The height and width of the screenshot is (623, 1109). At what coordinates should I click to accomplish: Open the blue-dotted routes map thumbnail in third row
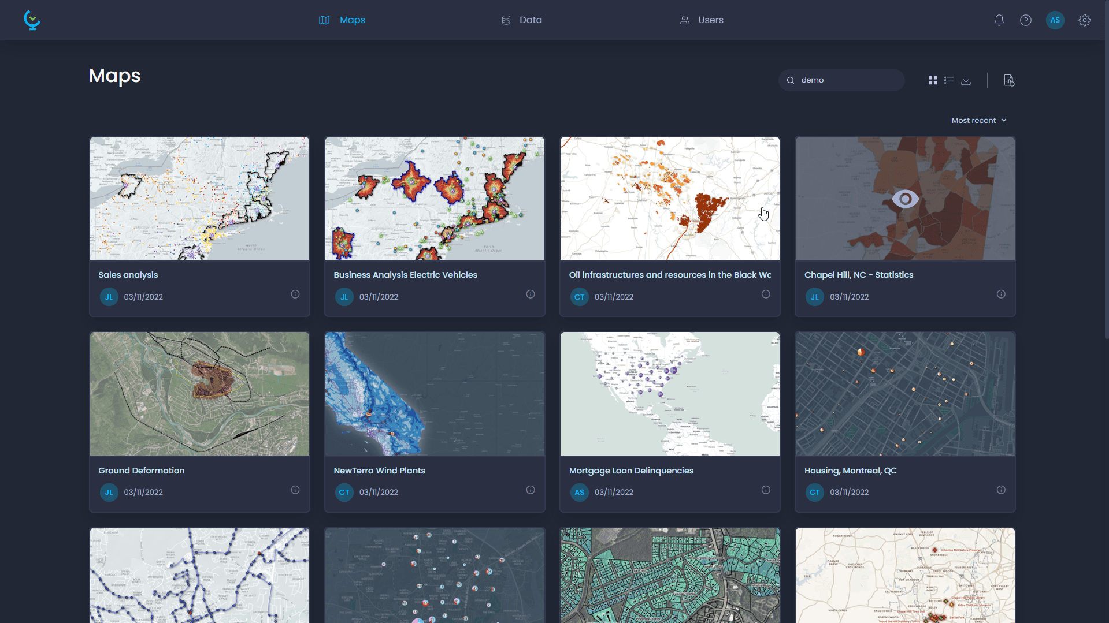point(199,575)
